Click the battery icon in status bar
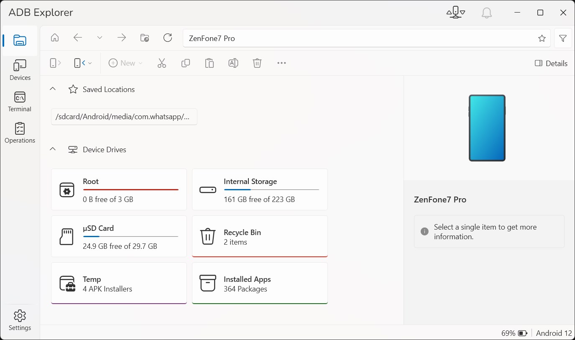The image size is (575, 340). point(523,333)
